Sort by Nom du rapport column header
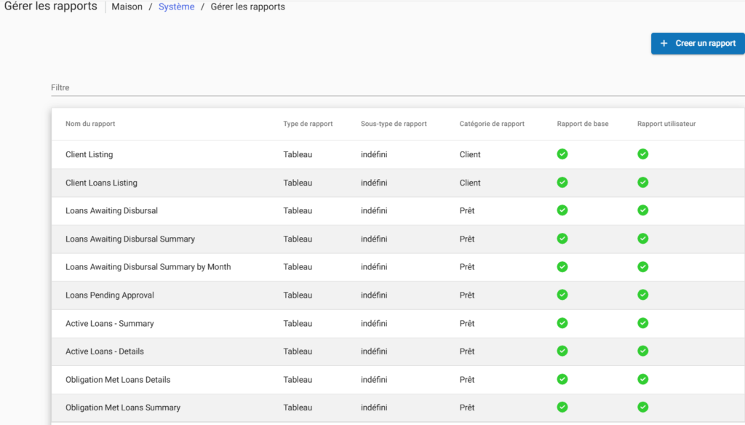This screenshot has width=745, height=425. point(90,124)
